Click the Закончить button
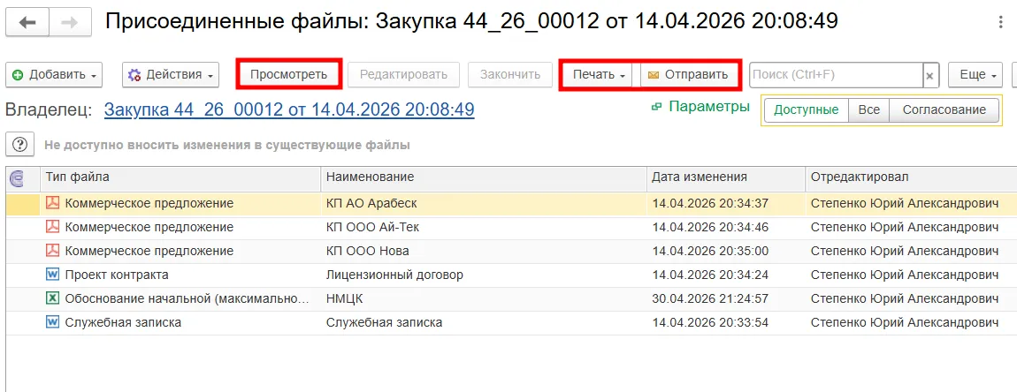The height and width of the screenshot is (392, 1017). [x=509, y=74]
